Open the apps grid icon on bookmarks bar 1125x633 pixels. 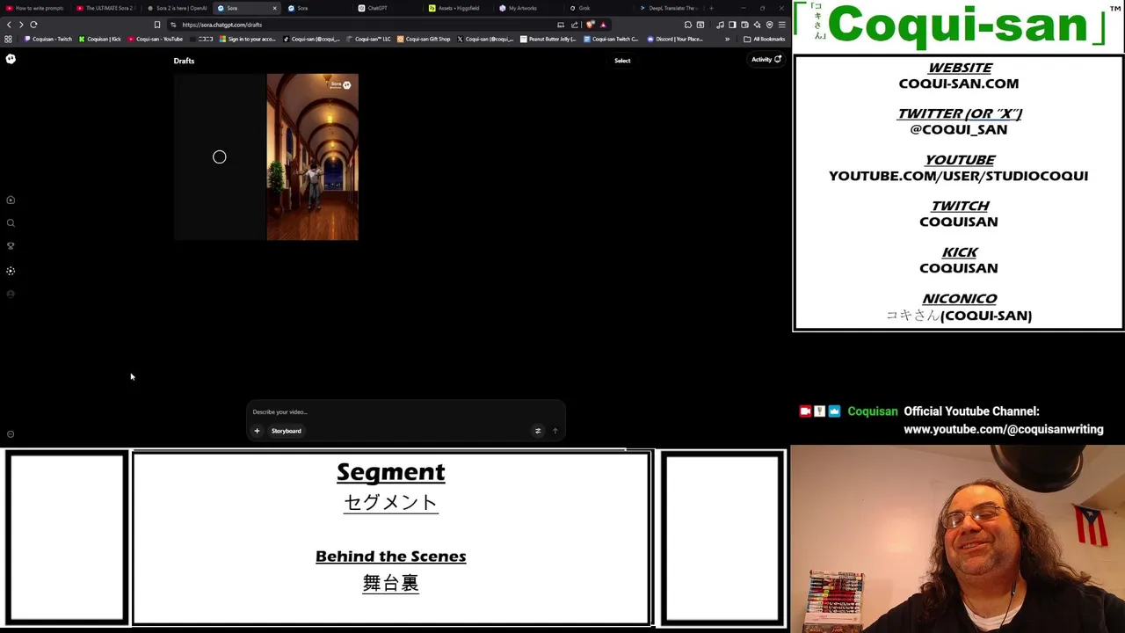coord(9,39)
